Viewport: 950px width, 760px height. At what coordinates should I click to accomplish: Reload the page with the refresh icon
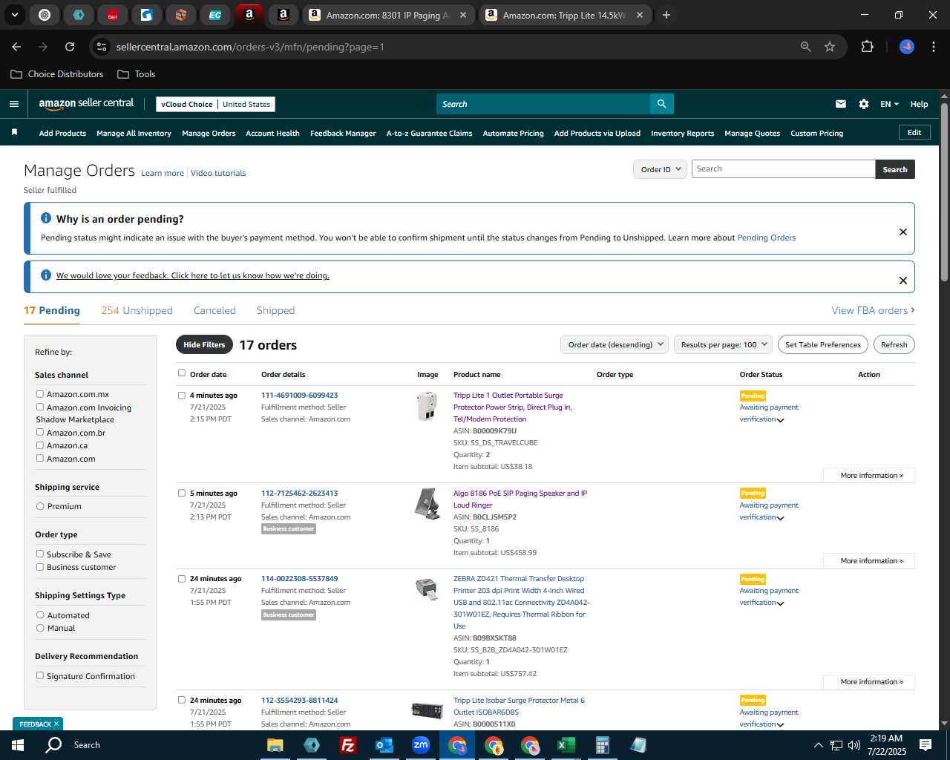pyautogui.click(x=70, y=47)
